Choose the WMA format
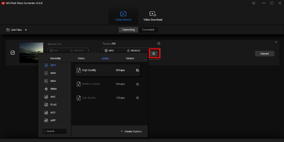This screenshot has width=284, height=142. (x=51, y=89)
